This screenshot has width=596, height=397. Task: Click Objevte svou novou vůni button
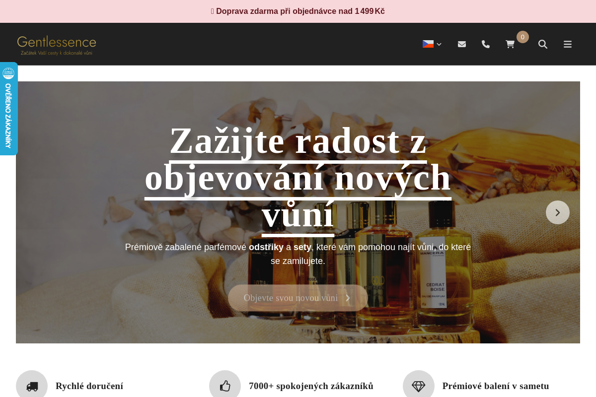tap(298, 298)
